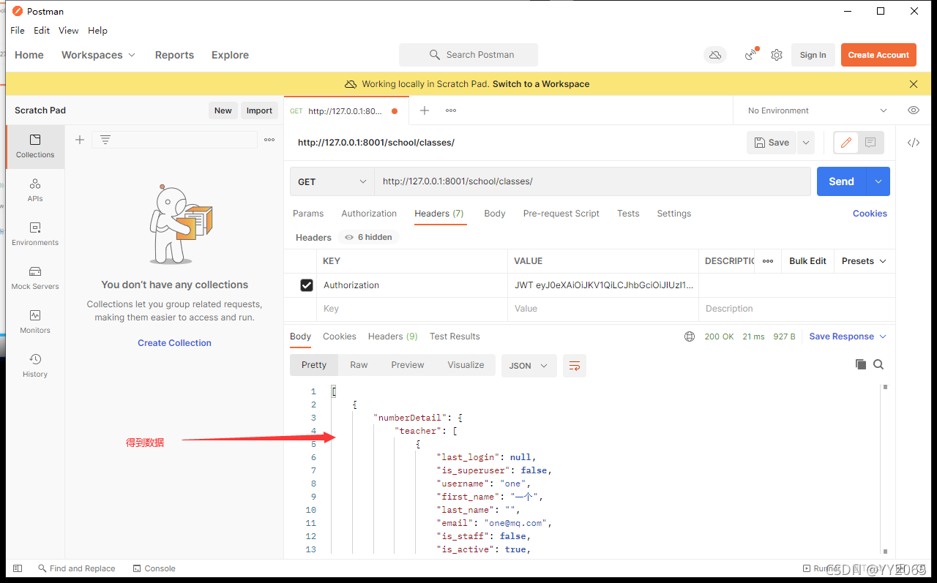Open the GET method dropdown
937x583 pixels.
[332, 181]
